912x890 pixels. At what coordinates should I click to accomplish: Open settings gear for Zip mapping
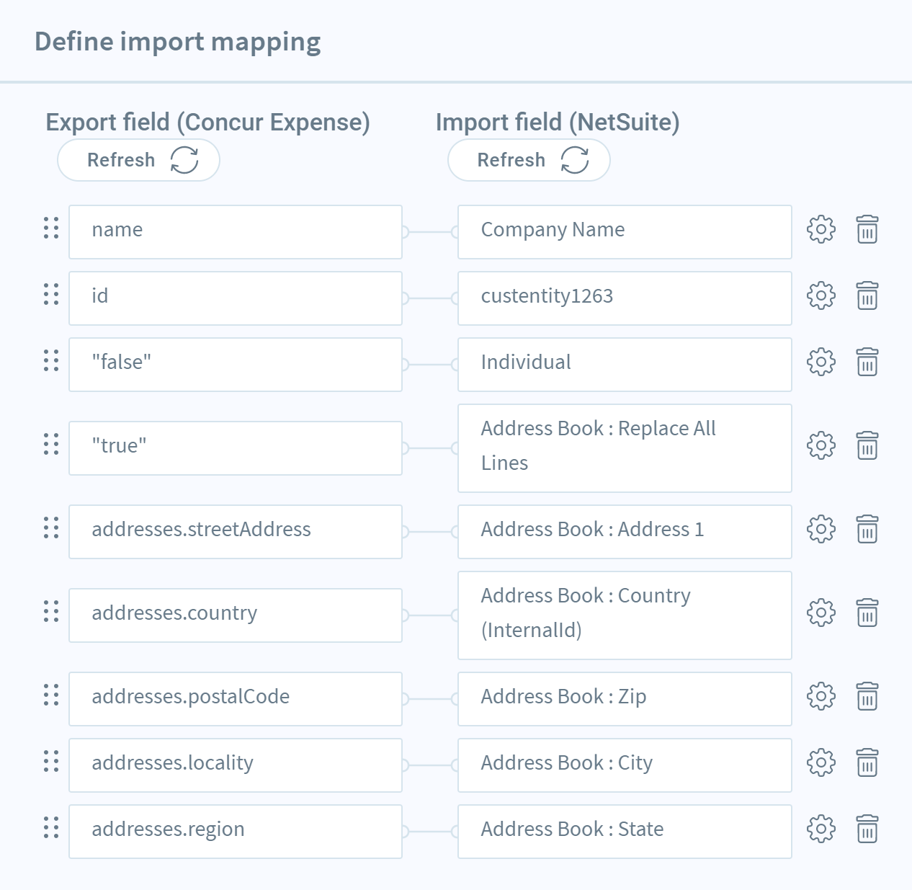coord(821,697)
